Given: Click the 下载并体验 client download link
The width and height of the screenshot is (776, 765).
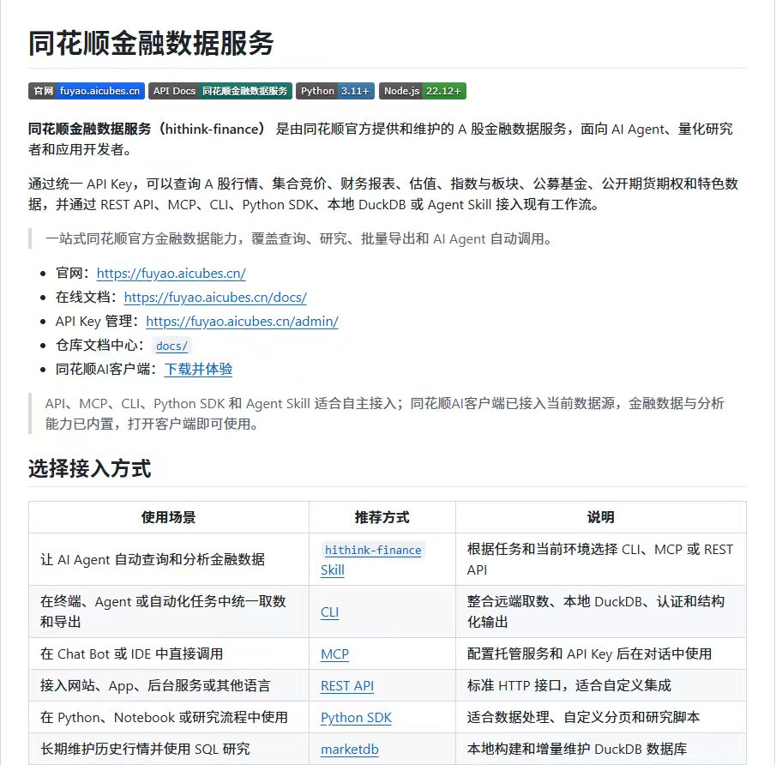Looking at the screenshot, I should pos(198,370).
